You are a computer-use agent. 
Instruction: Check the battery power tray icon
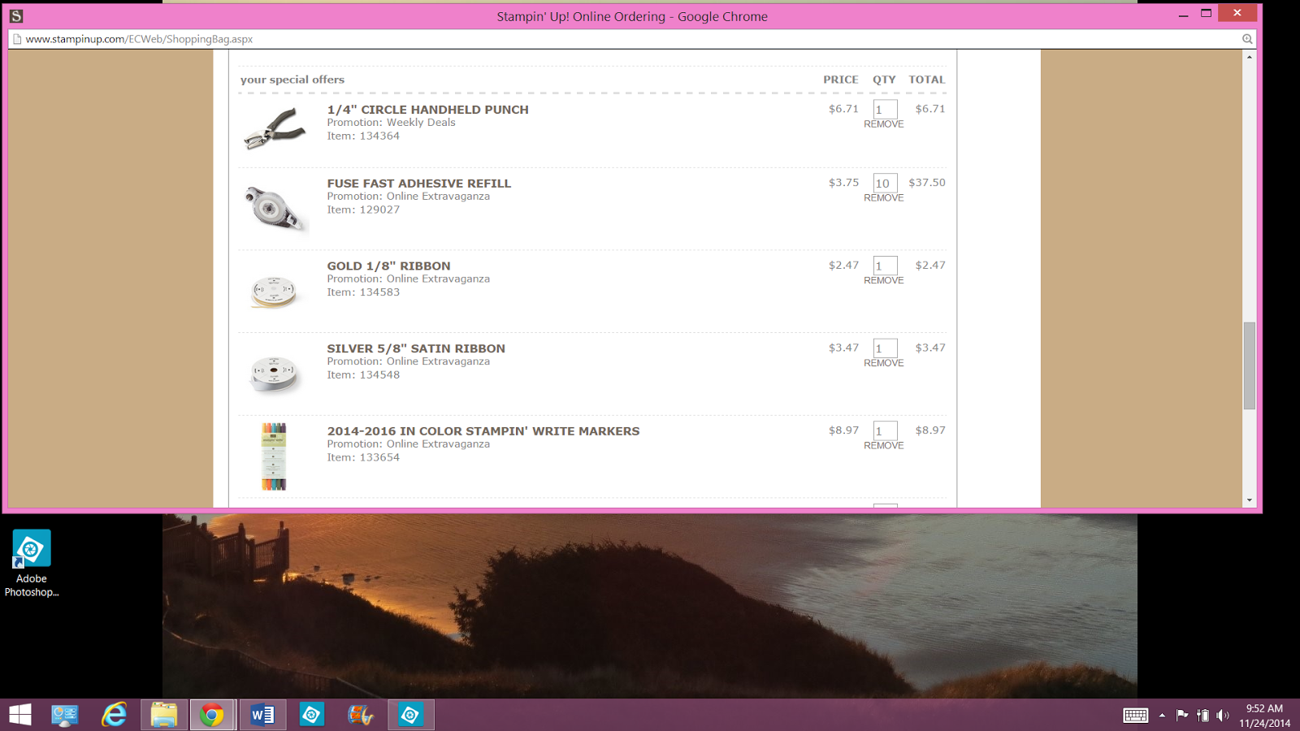[x=1203, y=716]
